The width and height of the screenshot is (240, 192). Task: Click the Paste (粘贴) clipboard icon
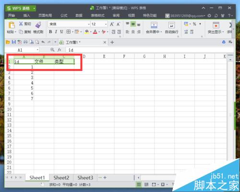[12, 25]
